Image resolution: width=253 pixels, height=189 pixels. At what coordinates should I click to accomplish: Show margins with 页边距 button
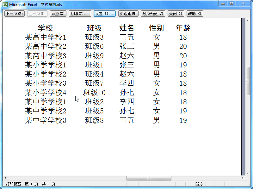coord(128,14)
